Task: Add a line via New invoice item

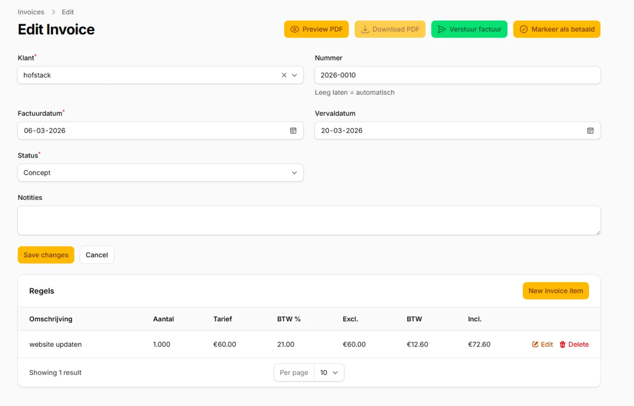Action: click(555, 290)
